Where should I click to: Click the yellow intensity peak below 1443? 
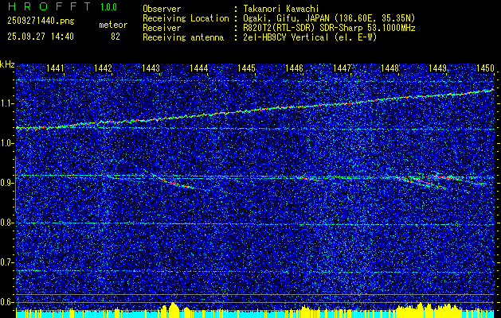pos(174,309)
